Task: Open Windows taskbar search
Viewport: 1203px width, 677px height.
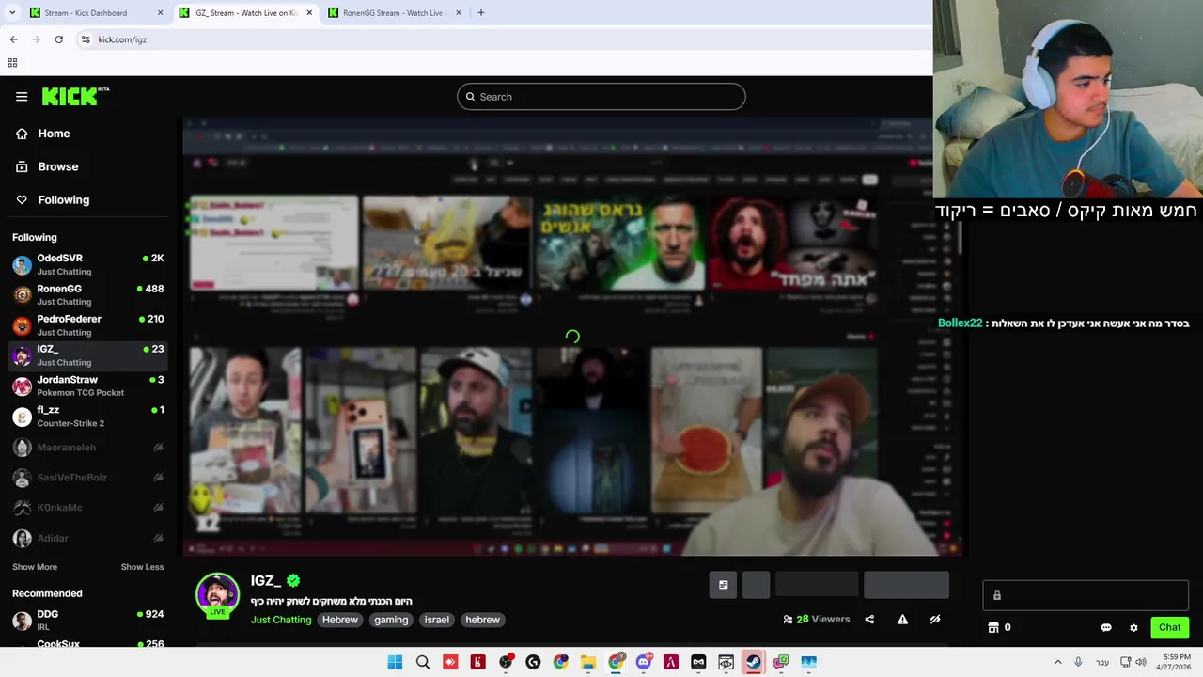Action: point(423,662)
